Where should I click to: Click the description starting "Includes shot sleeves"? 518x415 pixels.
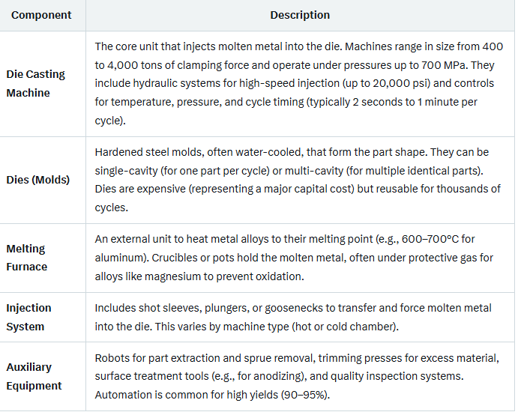[294, 317]
